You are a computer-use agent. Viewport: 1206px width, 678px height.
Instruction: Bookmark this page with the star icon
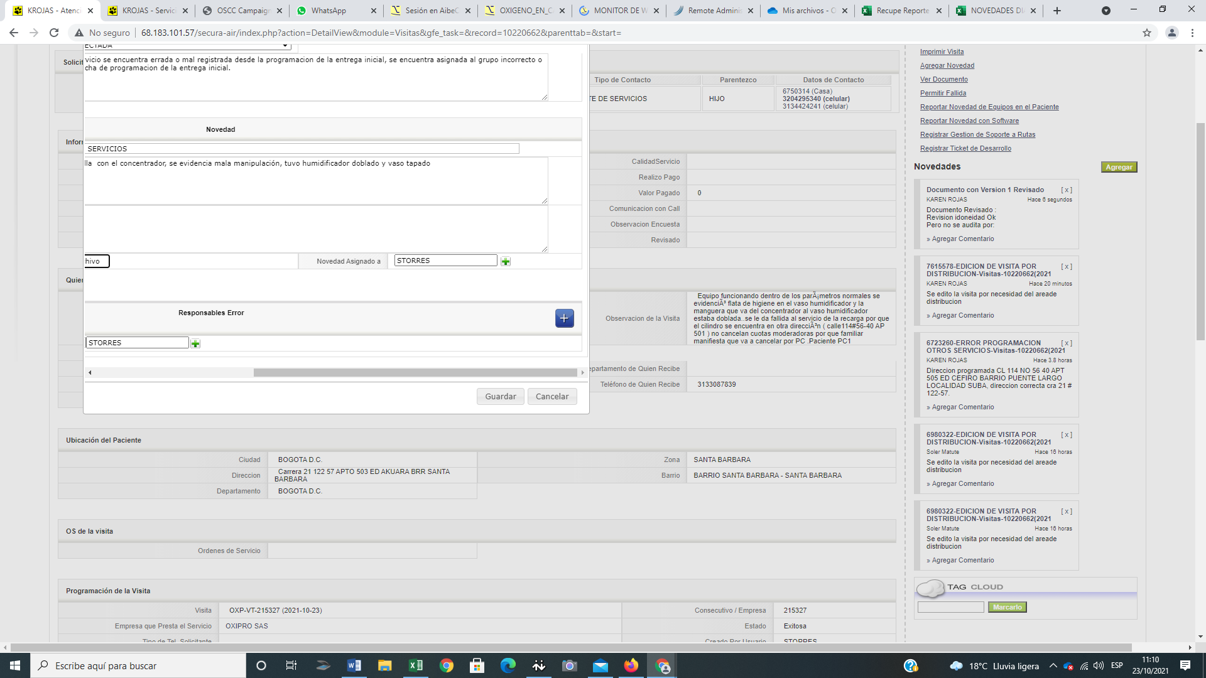point(1147,33)
